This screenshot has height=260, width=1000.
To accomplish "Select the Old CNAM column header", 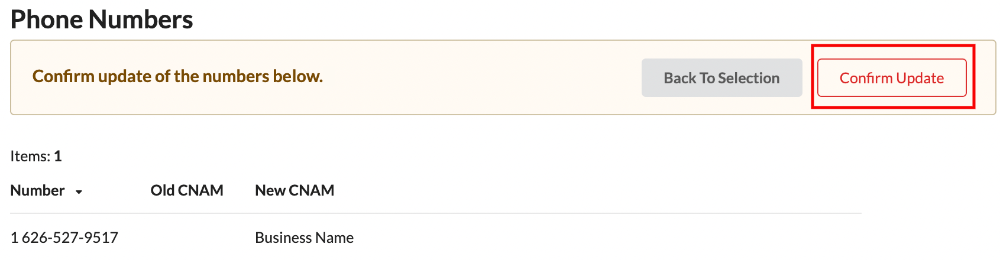I will point(187,190).
